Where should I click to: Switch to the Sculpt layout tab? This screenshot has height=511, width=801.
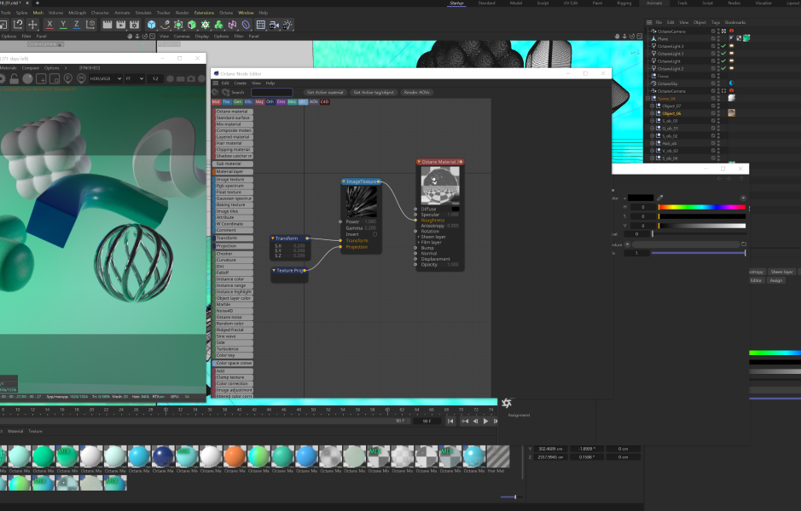[x=543, y=3]
